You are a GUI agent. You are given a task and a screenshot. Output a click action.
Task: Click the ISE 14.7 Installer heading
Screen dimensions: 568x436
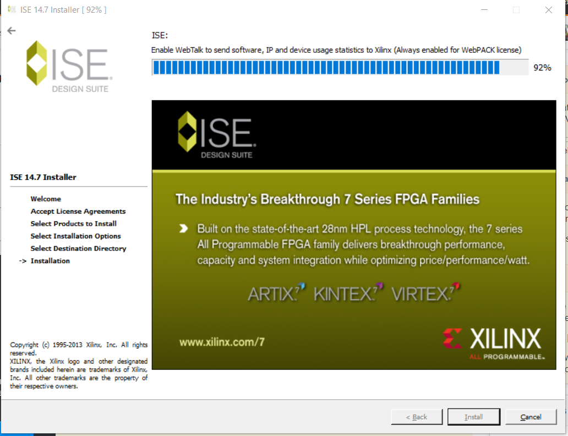[x=43, y=177]
